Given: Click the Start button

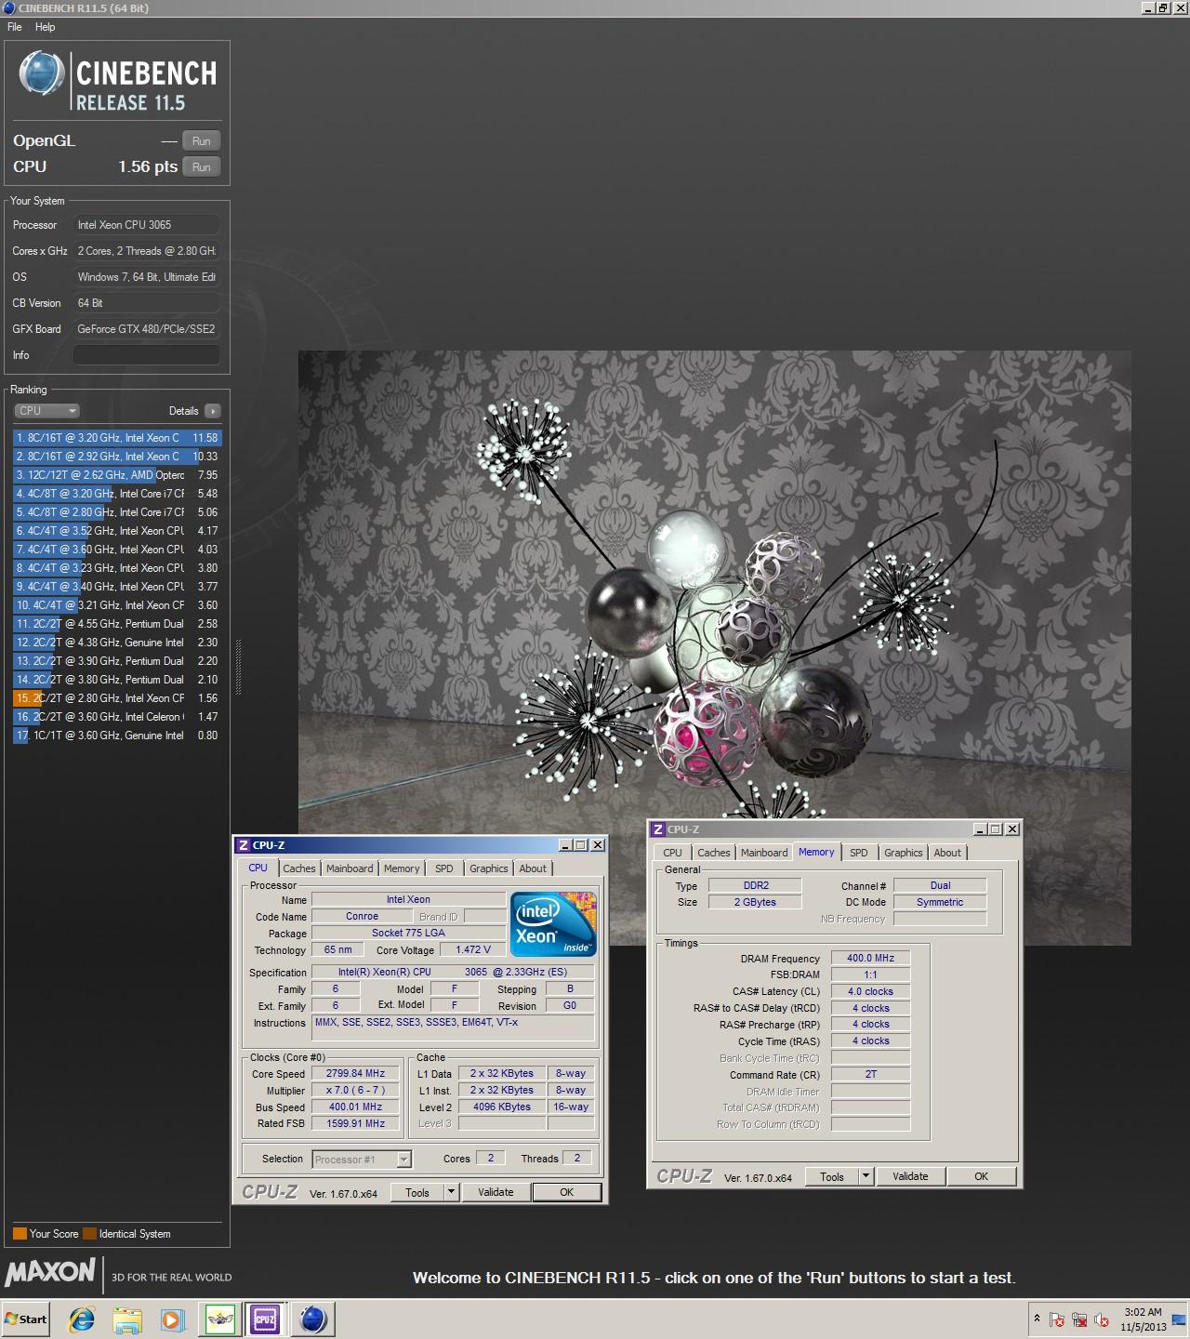Looking at the screenshot, I should [26, 1319].
